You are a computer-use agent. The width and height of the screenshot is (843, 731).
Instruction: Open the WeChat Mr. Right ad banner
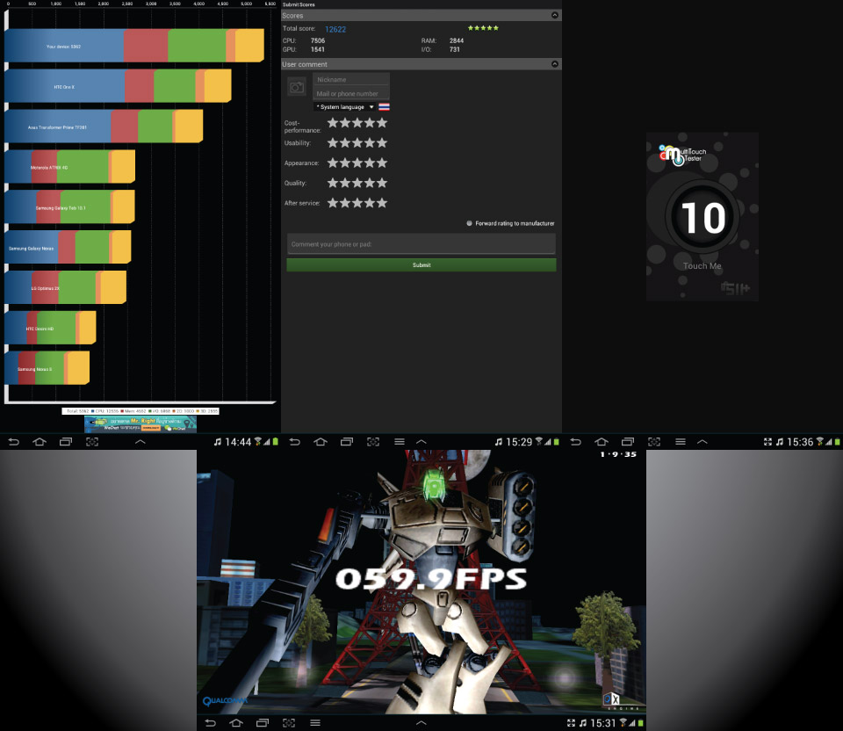(x=140, y=423)
